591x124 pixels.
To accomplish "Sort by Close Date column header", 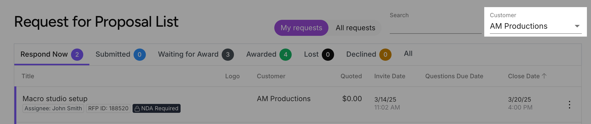I will click(524, 76).
